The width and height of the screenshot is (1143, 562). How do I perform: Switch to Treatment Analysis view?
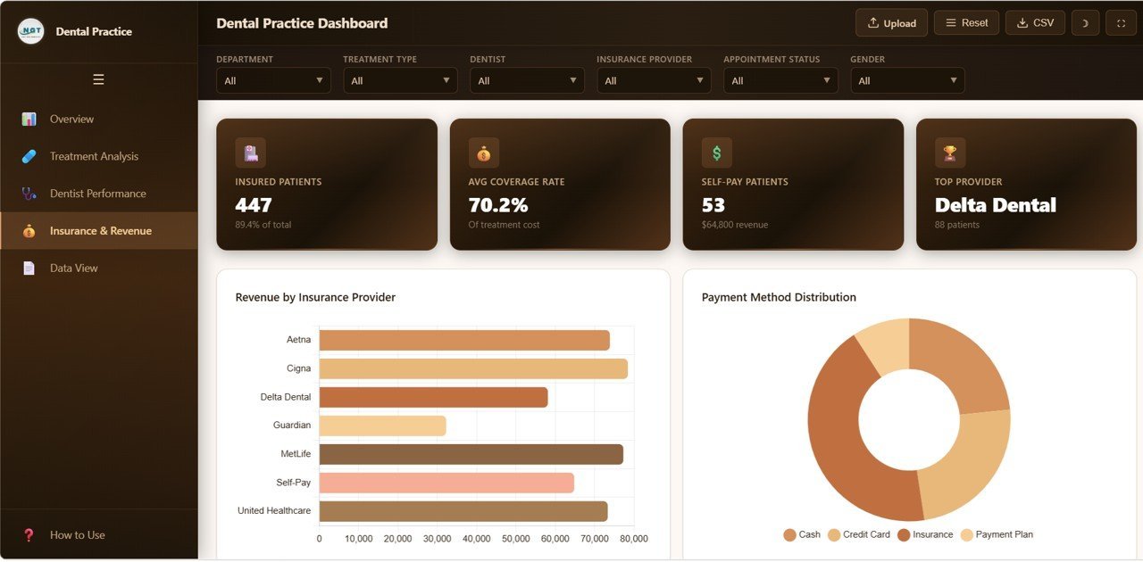(95, 155)
